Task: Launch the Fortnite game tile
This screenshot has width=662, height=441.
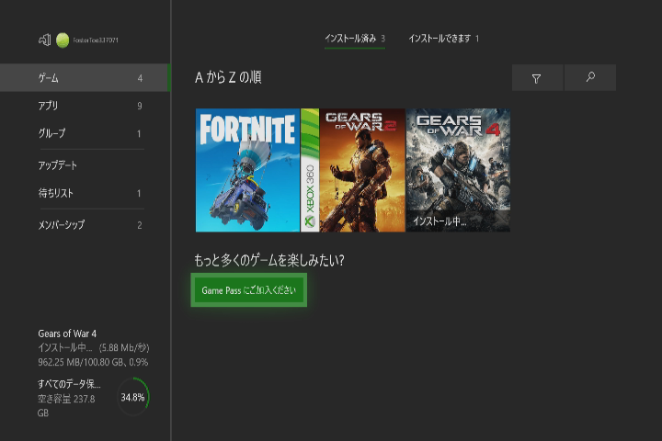Action: [247, 170]
